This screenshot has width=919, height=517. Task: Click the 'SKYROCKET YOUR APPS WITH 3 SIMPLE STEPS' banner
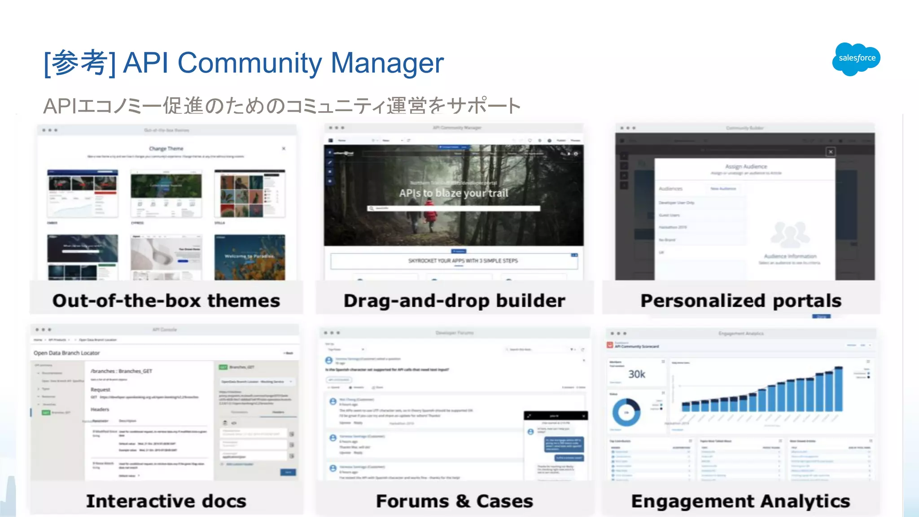454,261
